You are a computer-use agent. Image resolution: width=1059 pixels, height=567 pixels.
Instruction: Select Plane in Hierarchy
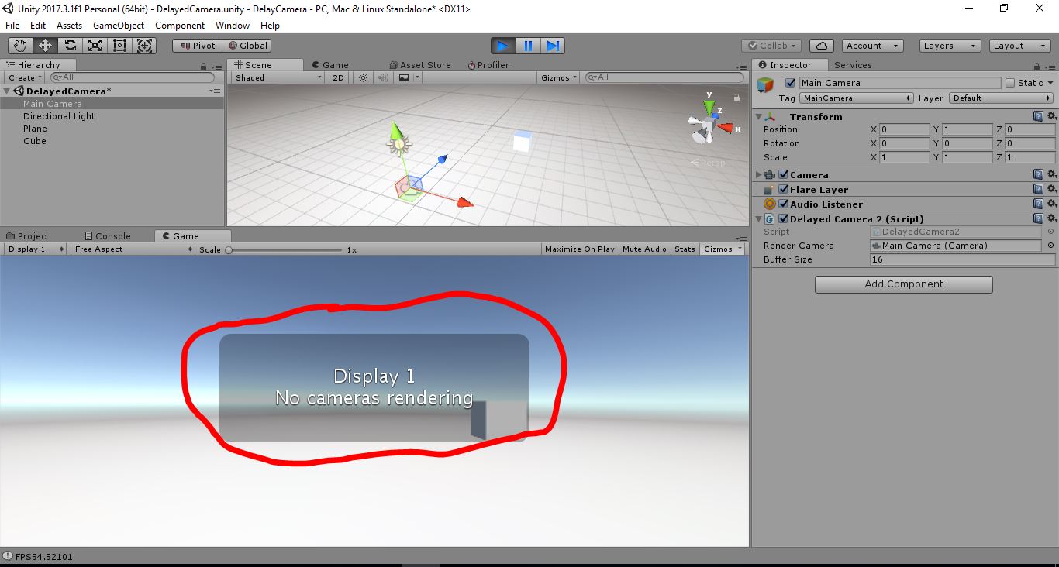(35, 129)
